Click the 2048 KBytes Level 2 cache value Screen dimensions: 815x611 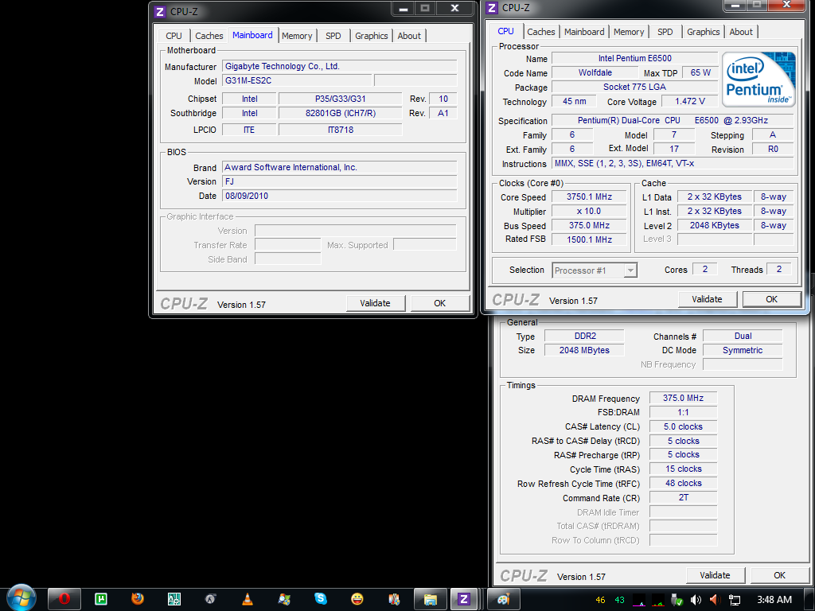tap(714, 225)
